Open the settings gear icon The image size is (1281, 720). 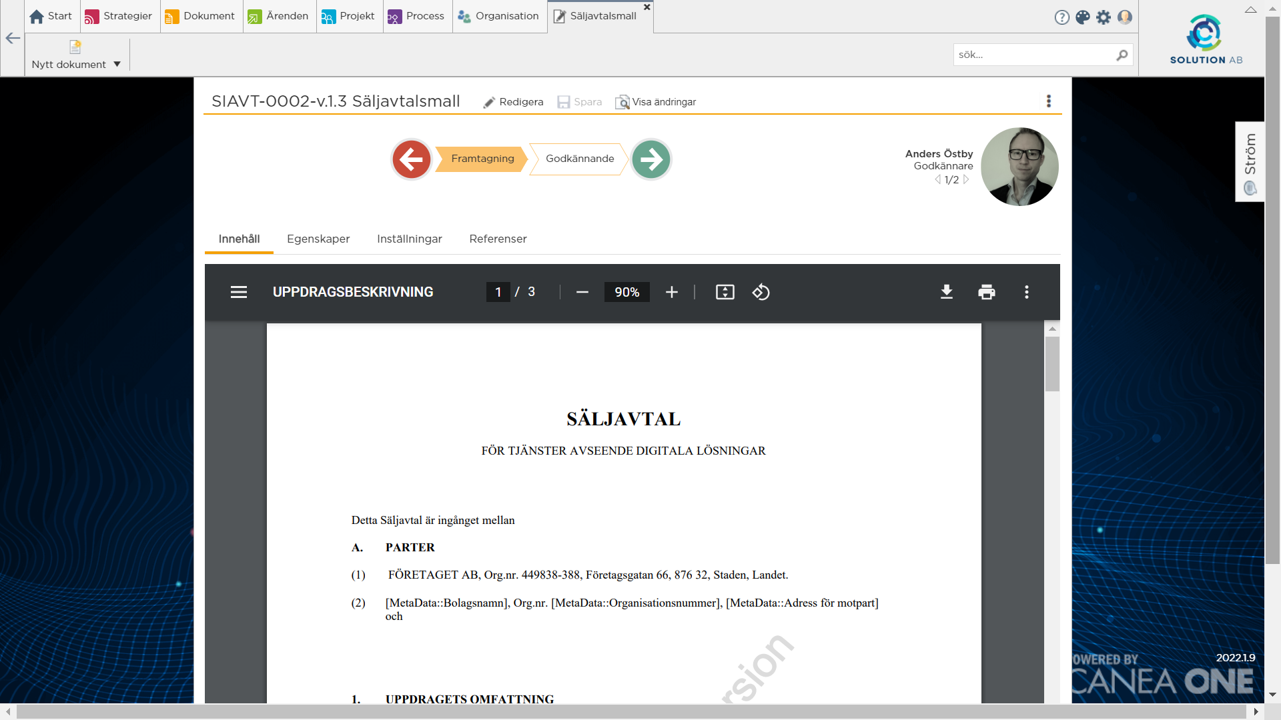click(x=1104, y=17)
